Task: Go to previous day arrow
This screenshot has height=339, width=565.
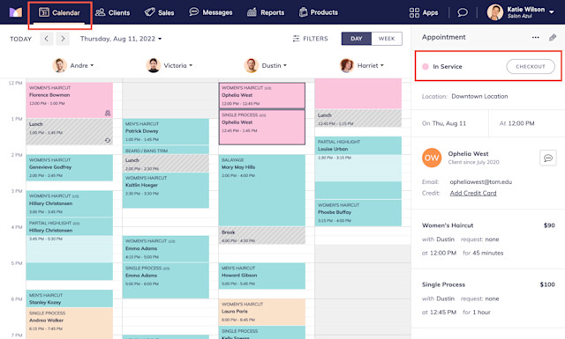Action: pos(47,39)
